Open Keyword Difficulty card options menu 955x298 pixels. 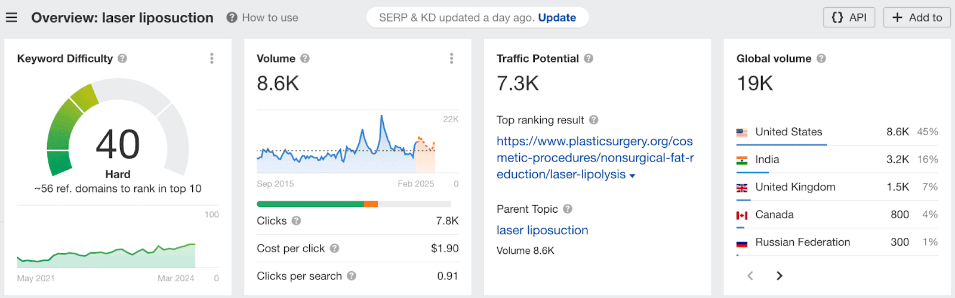click(x=212, y=58)
